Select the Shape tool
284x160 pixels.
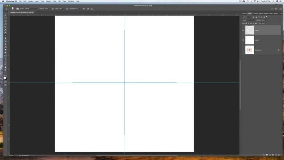(5, 64)
